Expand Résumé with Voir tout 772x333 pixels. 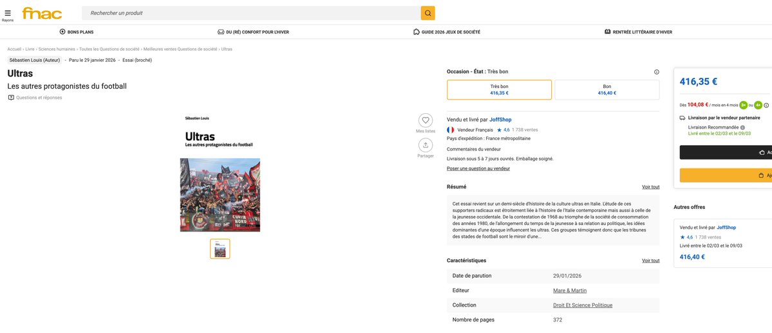(650, 187)
